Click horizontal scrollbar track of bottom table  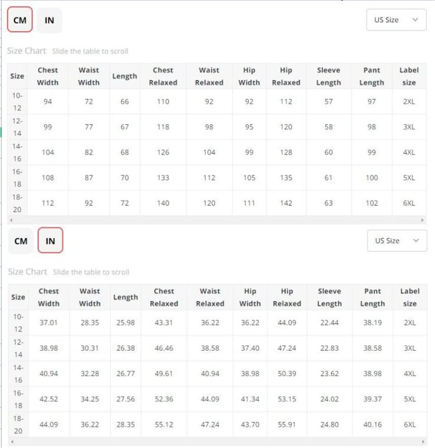pyautogui.click(x=217, y=442)
